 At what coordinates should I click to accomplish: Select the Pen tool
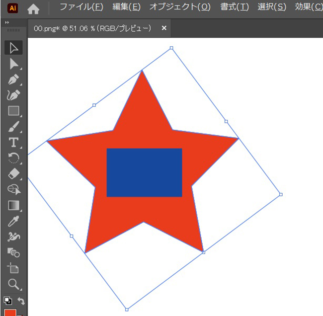(x=13, y=79)
